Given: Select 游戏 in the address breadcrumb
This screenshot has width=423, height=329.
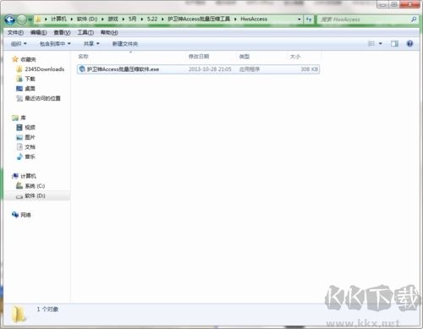Looking at the screenshot, I should (113, 19).
